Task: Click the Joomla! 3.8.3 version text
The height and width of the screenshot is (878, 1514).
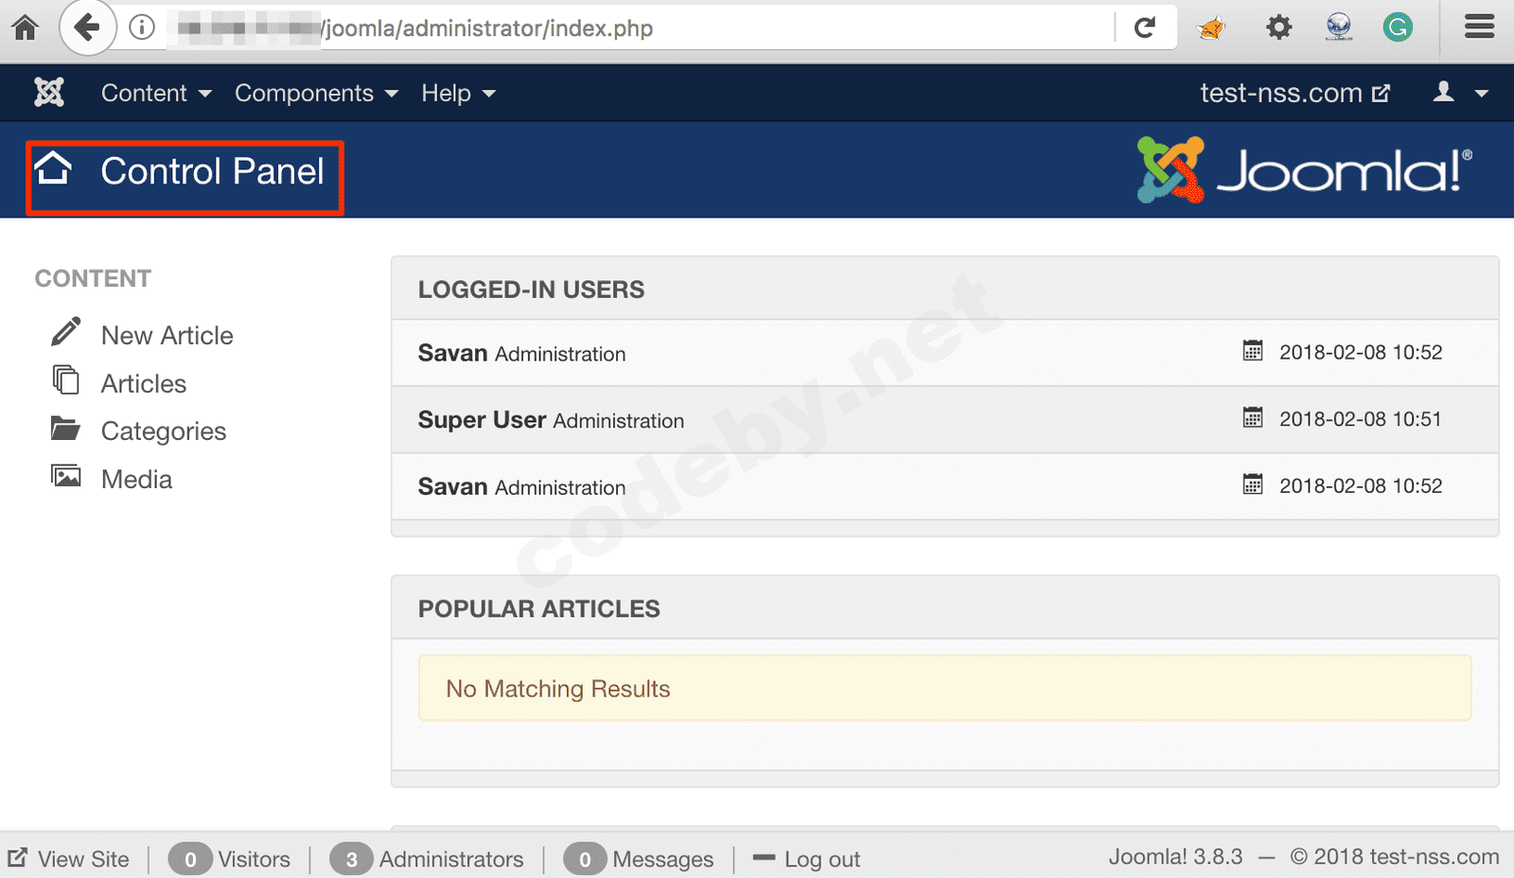Action: tap(1176, 856)
